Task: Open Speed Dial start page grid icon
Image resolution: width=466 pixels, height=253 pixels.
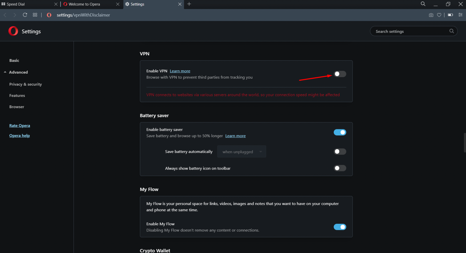Action: click(35, 15)
